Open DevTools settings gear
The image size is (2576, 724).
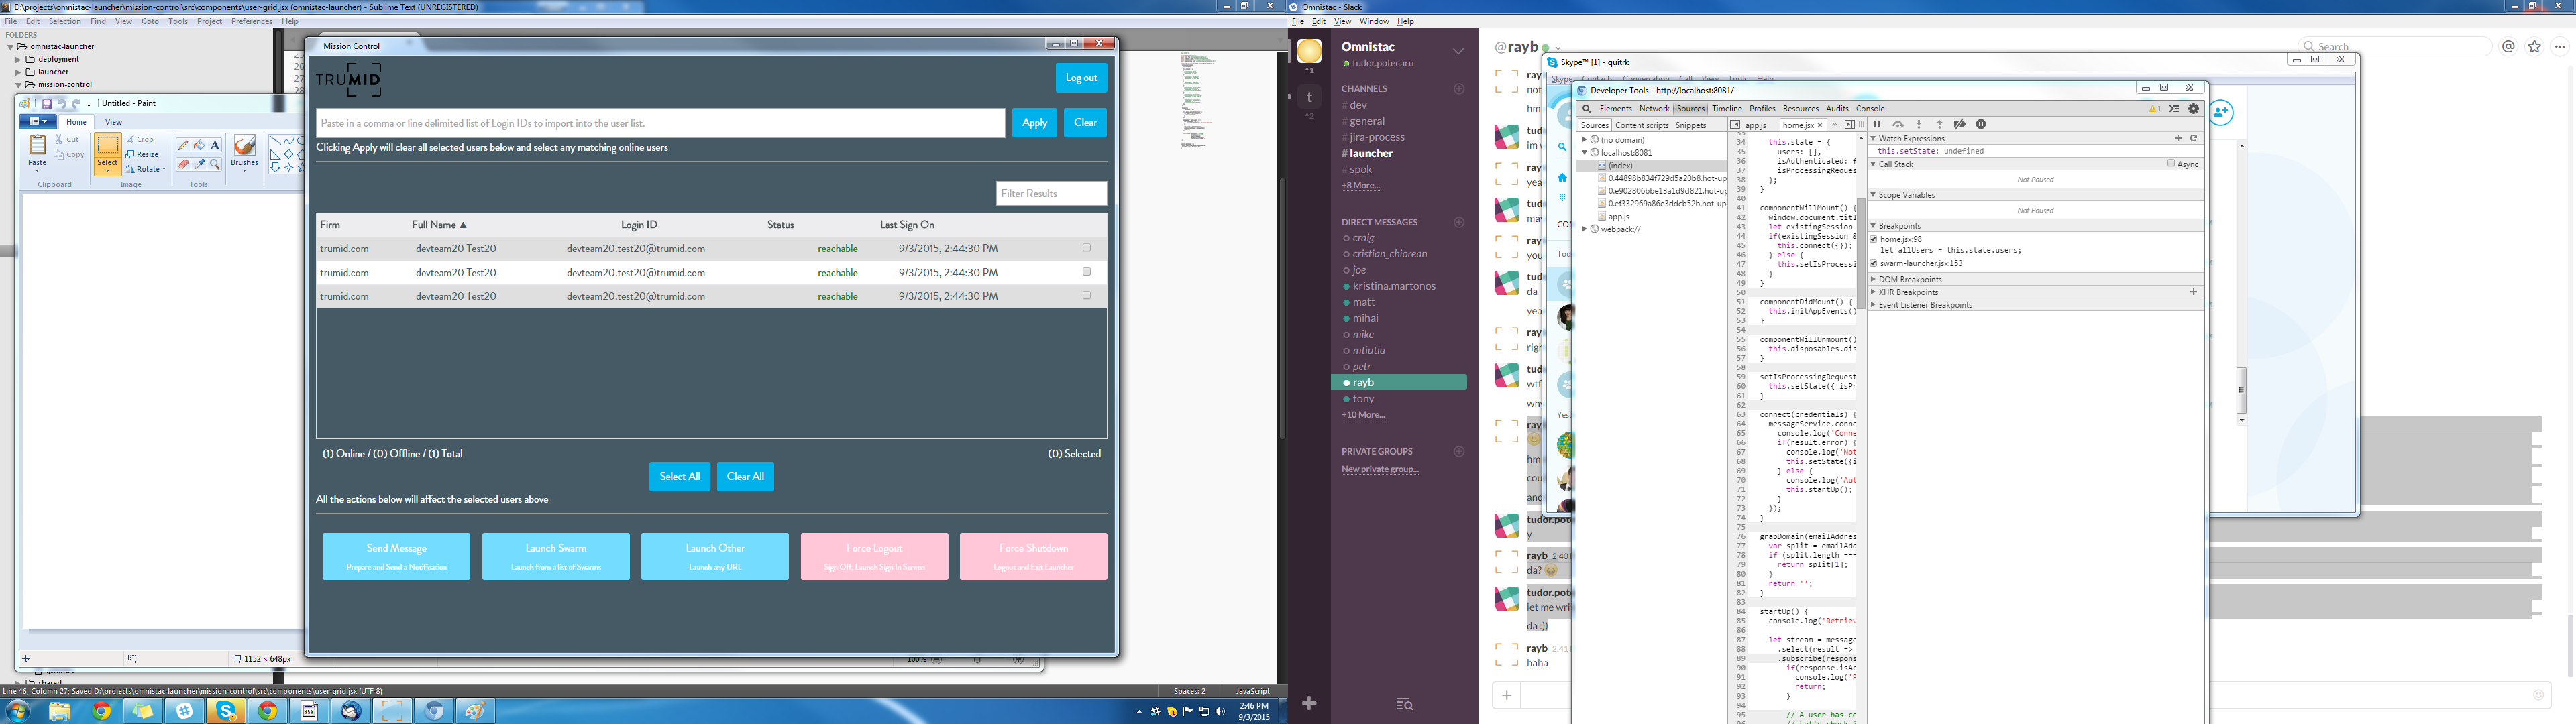[2194, 108]
